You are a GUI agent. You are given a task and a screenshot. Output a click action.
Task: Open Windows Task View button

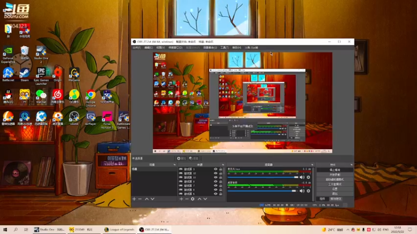[26, 229]
